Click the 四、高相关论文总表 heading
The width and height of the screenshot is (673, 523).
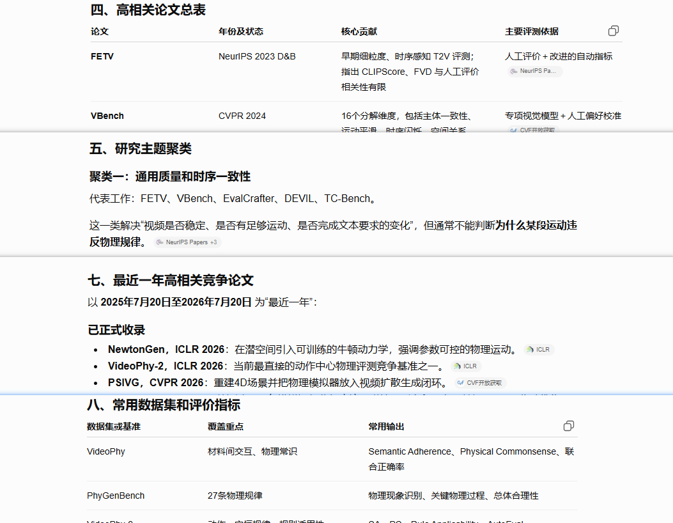148,10
